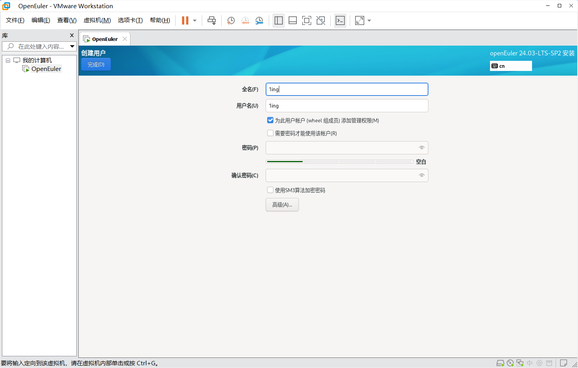This screenshot has width=578, height=368.
Task: Click the 用户名(U) input field
Action: [x=347, y=106]
